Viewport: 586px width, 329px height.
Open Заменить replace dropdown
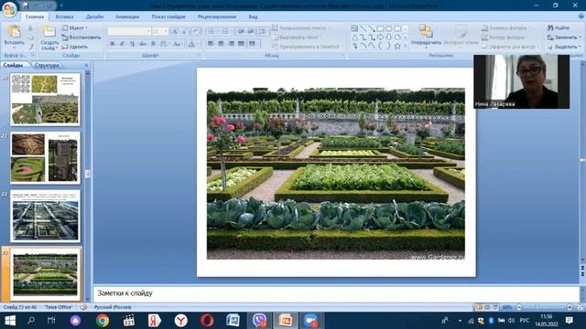pos(564,37)
